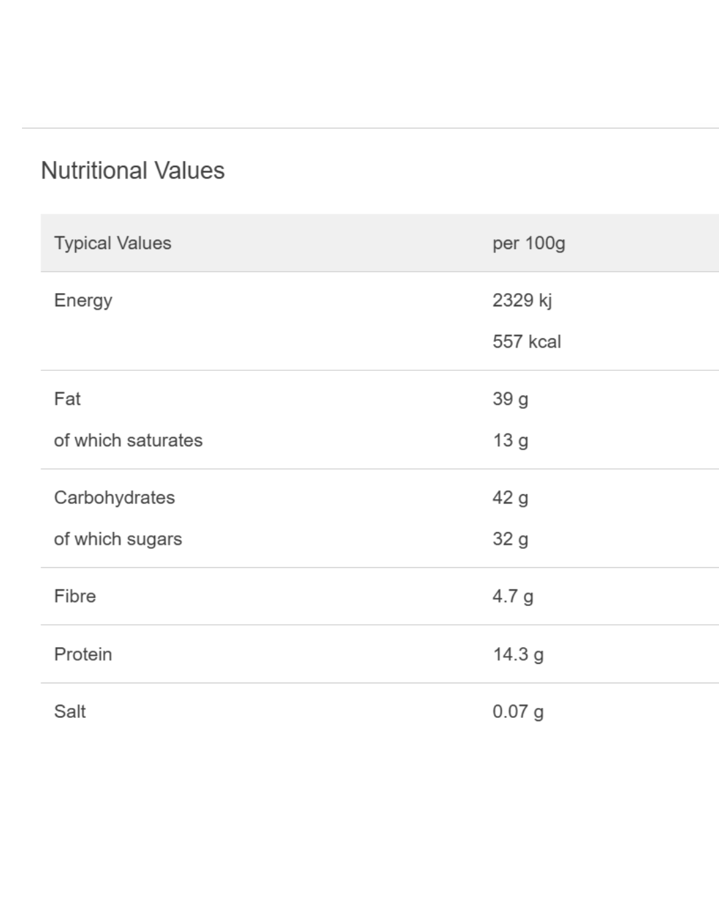Click the Protein row label
The height and width of the screenshot is (899, 719).
[x=83, y=654]
